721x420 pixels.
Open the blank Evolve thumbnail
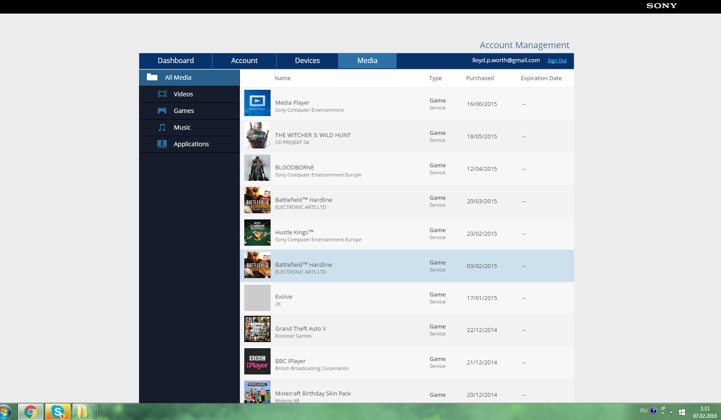[257, 298]
